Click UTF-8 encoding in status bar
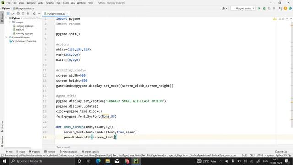This screenshot has height=165, width=293. 260,155
